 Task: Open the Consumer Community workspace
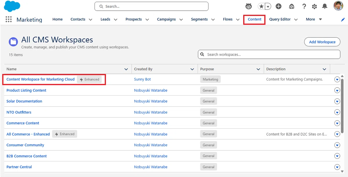tap(25, 145)
